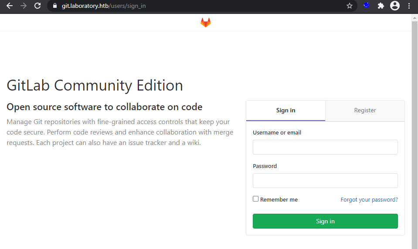The height and width of the screenshot is (249, 418).
Task: Expand the Chrome three-dot menu
Action: tap(409, 6)
